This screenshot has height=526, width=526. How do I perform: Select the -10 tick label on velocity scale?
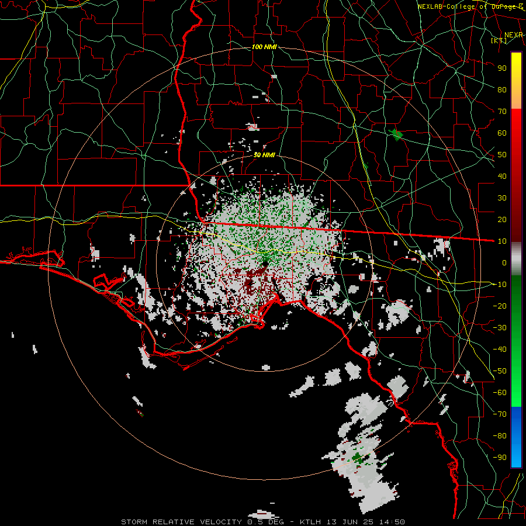500,285
